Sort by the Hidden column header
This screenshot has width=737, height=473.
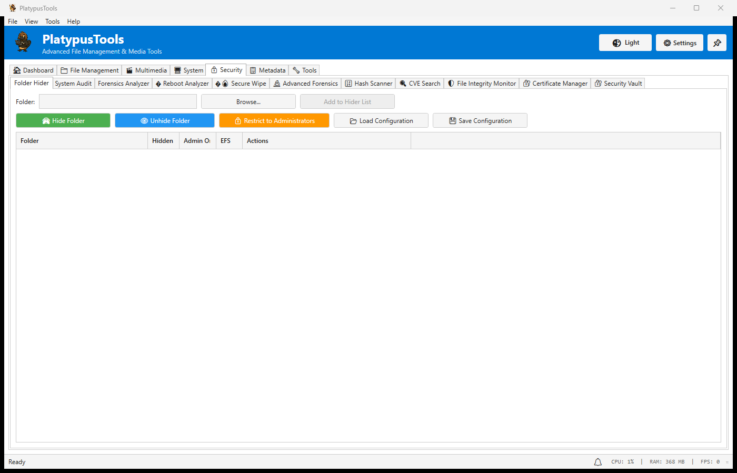163,141
